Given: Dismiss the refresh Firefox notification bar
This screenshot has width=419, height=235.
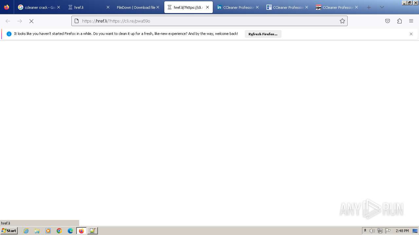Looking at the screenshot, I should point(411,34).
